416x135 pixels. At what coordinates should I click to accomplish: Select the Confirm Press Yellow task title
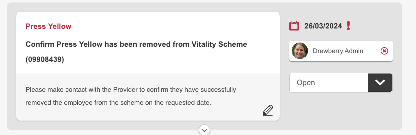[136, 52]
